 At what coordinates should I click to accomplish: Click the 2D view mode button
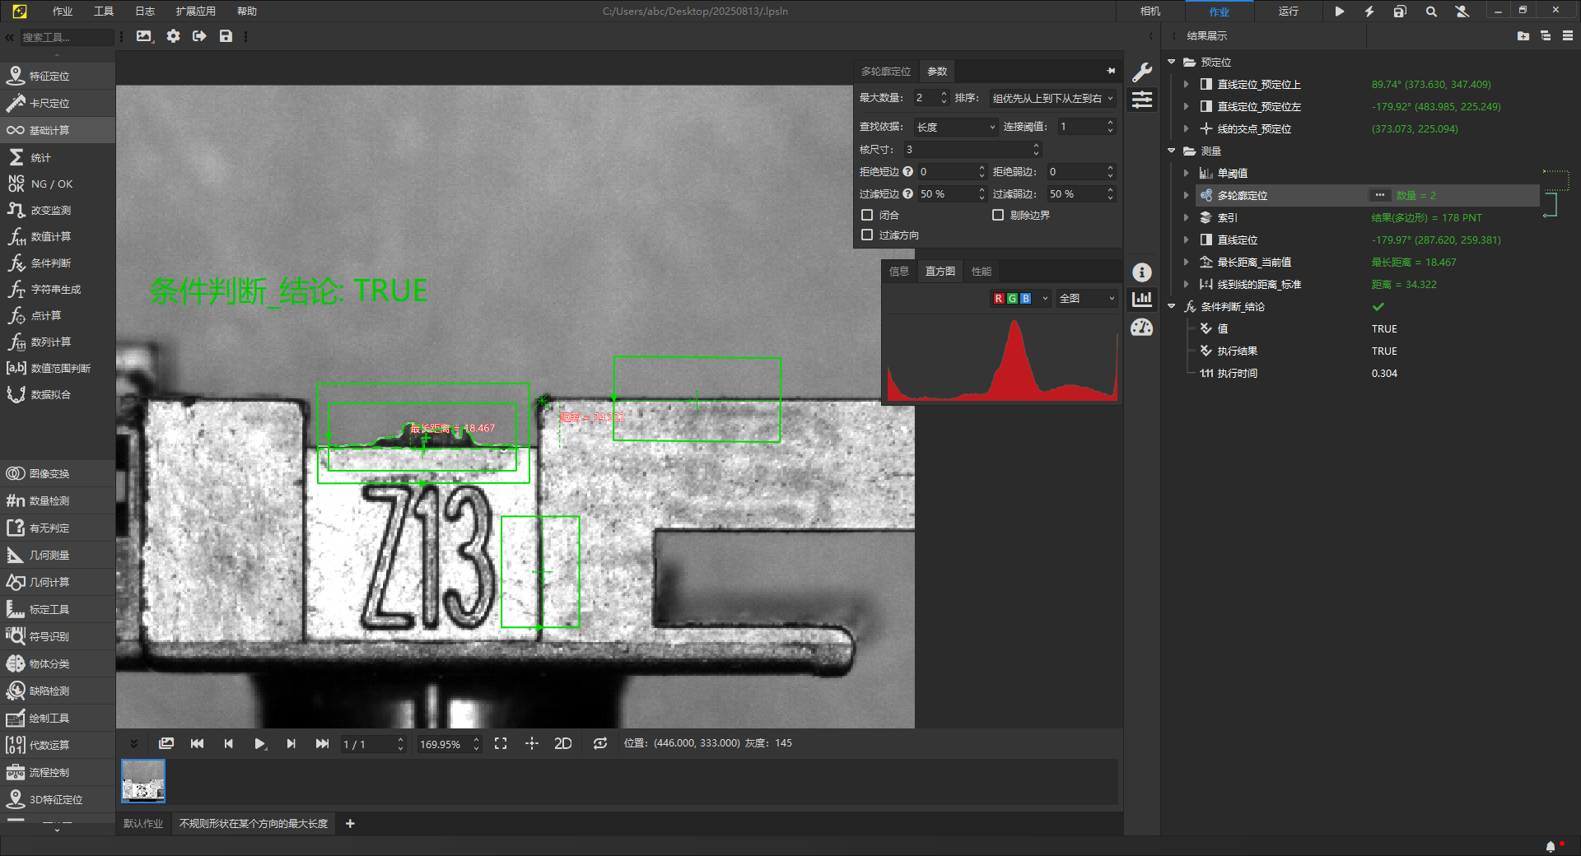(x=563, y=743)
